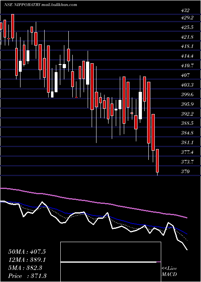This screenshot has height=282, width=201.
Task: Select the 373.7 price axis label
Action: click(x=187, y=162)
